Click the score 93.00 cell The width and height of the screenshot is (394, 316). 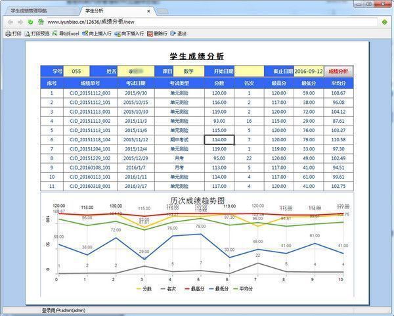pyautogui.click(x=219, y=121)
